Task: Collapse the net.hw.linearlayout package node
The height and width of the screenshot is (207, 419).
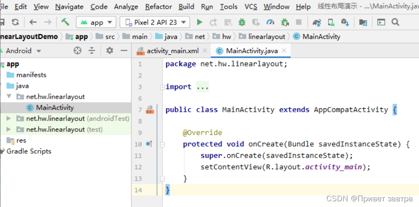Action: pos(10,97)
